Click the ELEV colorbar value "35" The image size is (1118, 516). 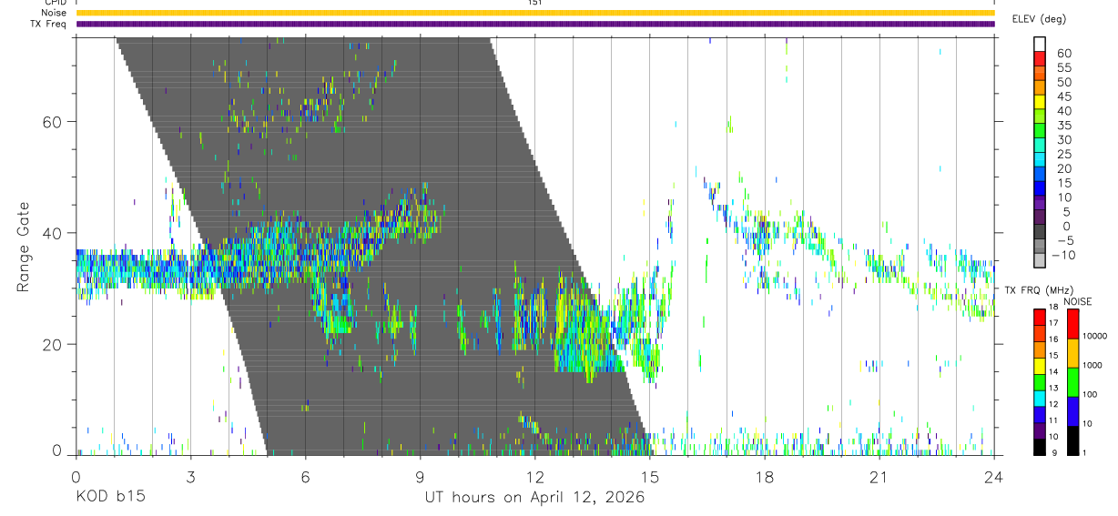click(x=1062, y=126)
